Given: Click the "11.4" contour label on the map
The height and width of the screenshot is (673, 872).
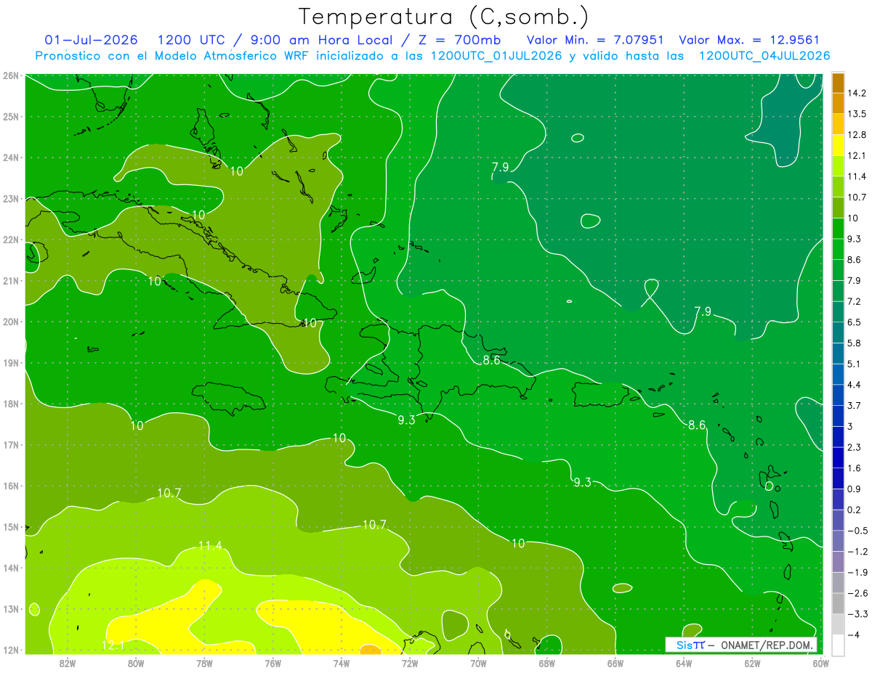Looking at the screenshot, I should click(x=210, y=546).
